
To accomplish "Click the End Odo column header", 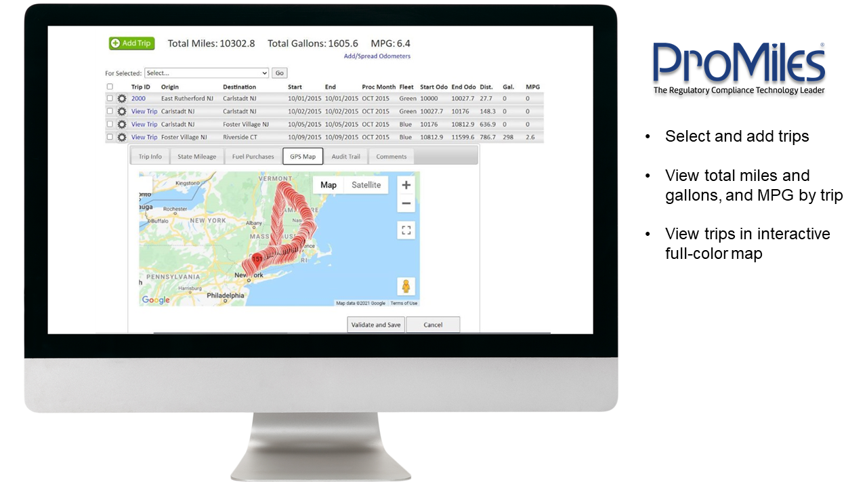I will 464,87.
